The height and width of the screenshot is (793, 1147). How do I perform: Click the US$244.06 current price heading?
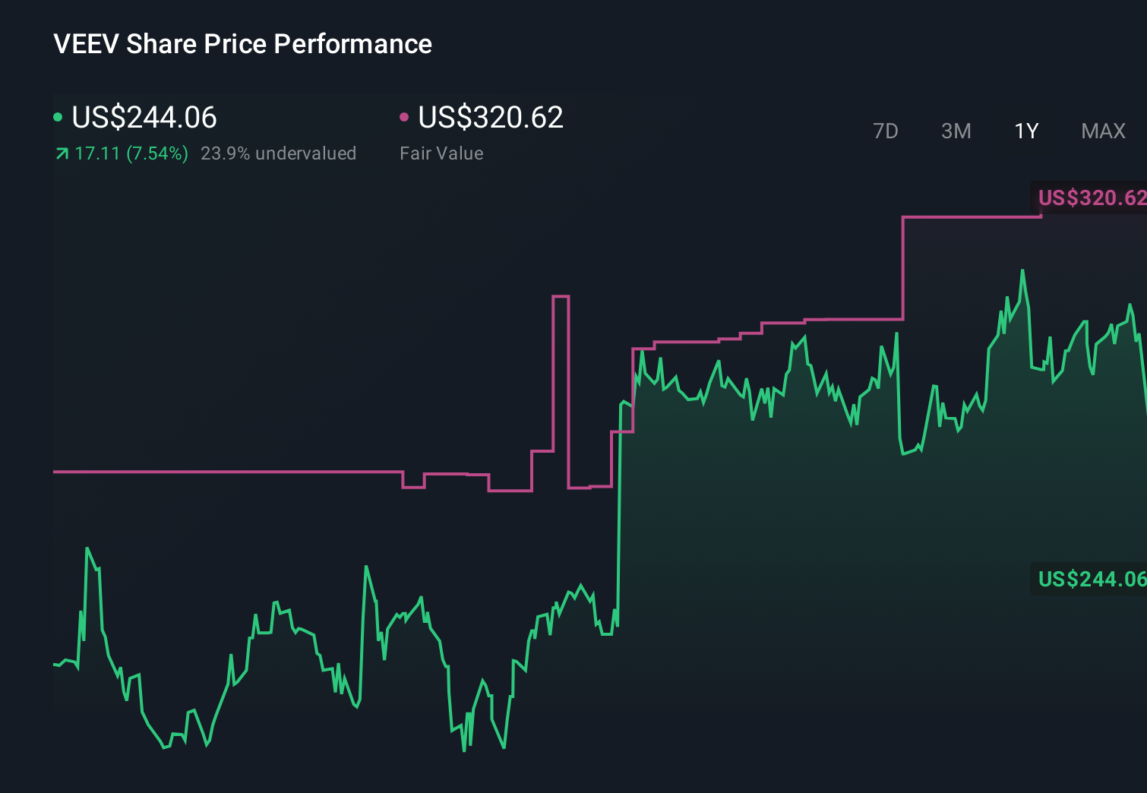(144, 118)
